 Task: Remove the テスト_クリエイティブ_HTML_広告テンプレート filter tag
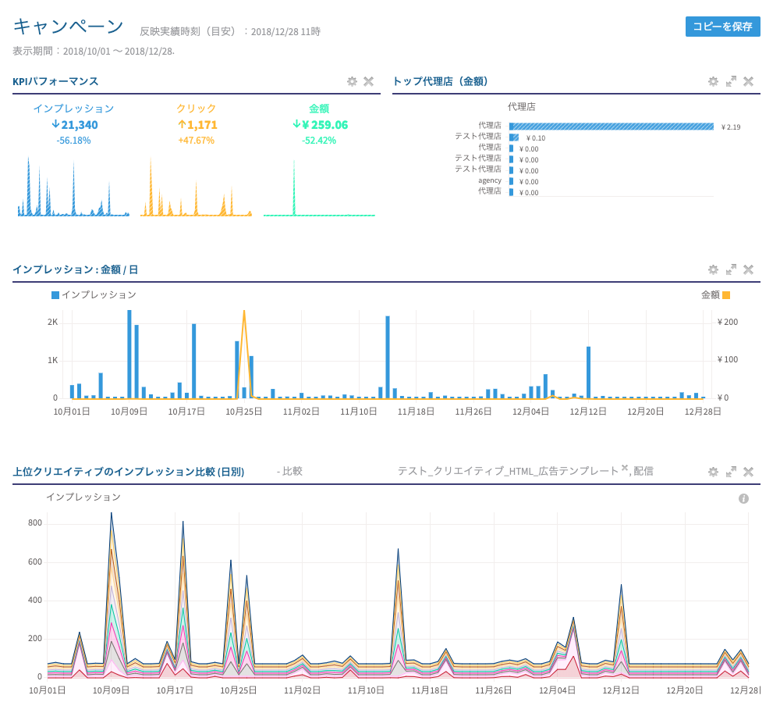pos(624,468)
